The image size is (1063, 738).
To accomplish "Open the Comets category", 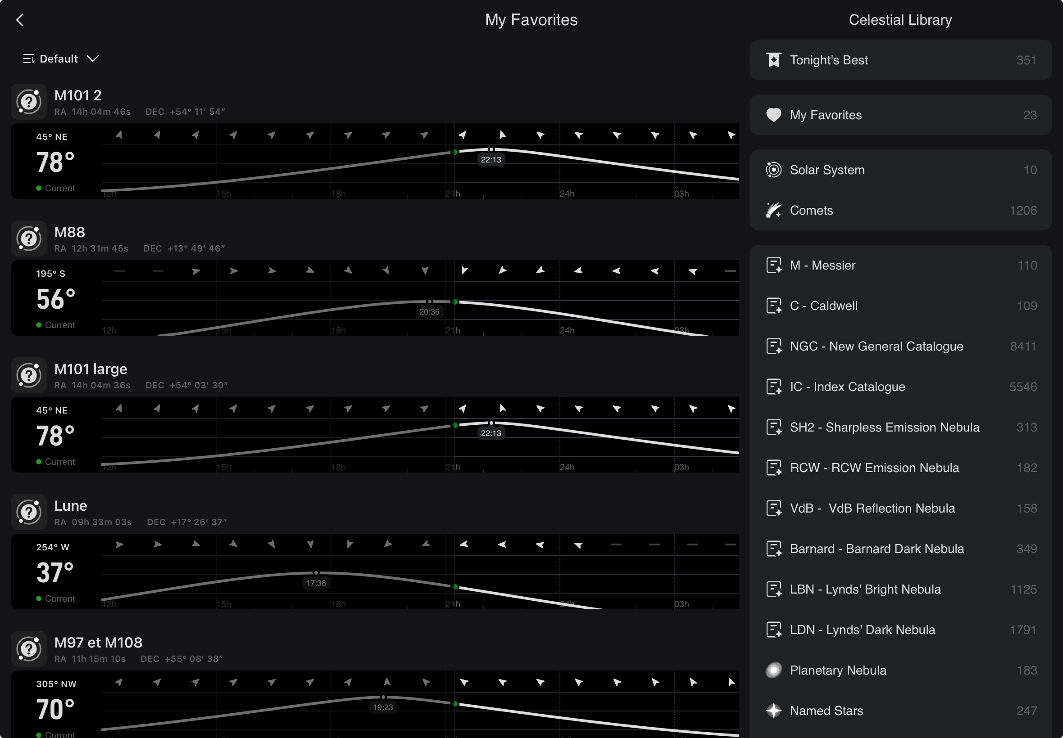I will (x=900, y=211).
